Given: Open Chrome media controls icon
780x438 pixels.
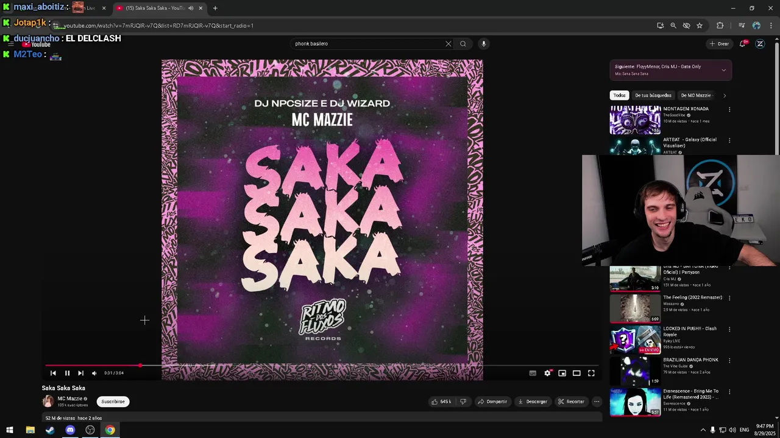Looking at the screenshot, I should [742, 26].
